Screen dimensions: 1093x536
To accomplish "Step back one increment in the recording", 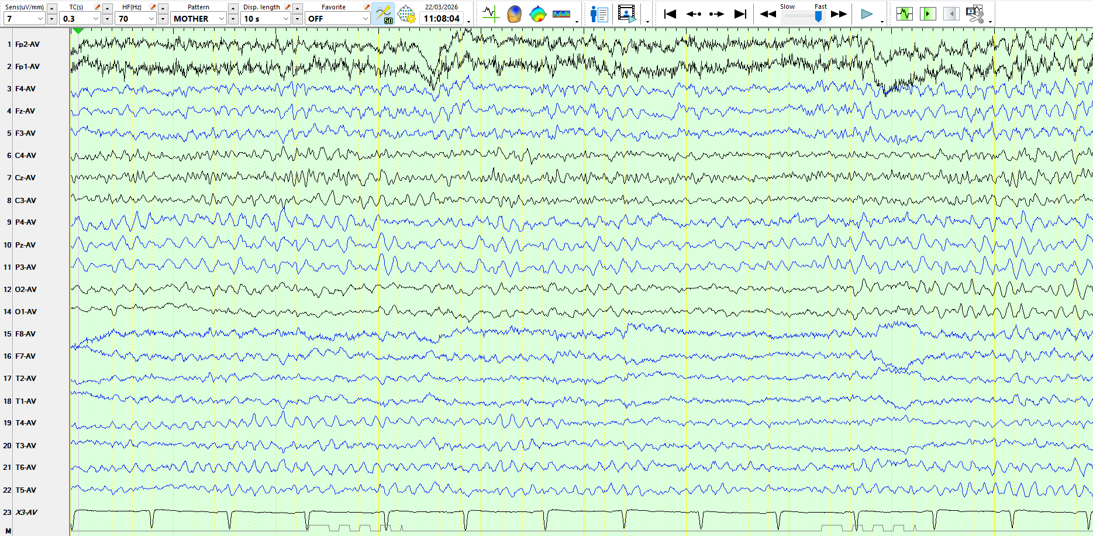I will [694, 14].
